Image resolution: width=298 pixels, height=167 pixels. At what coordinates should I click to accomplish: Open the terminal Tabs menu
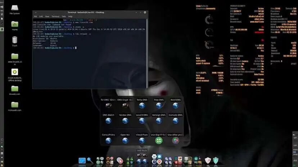(64, 17)
